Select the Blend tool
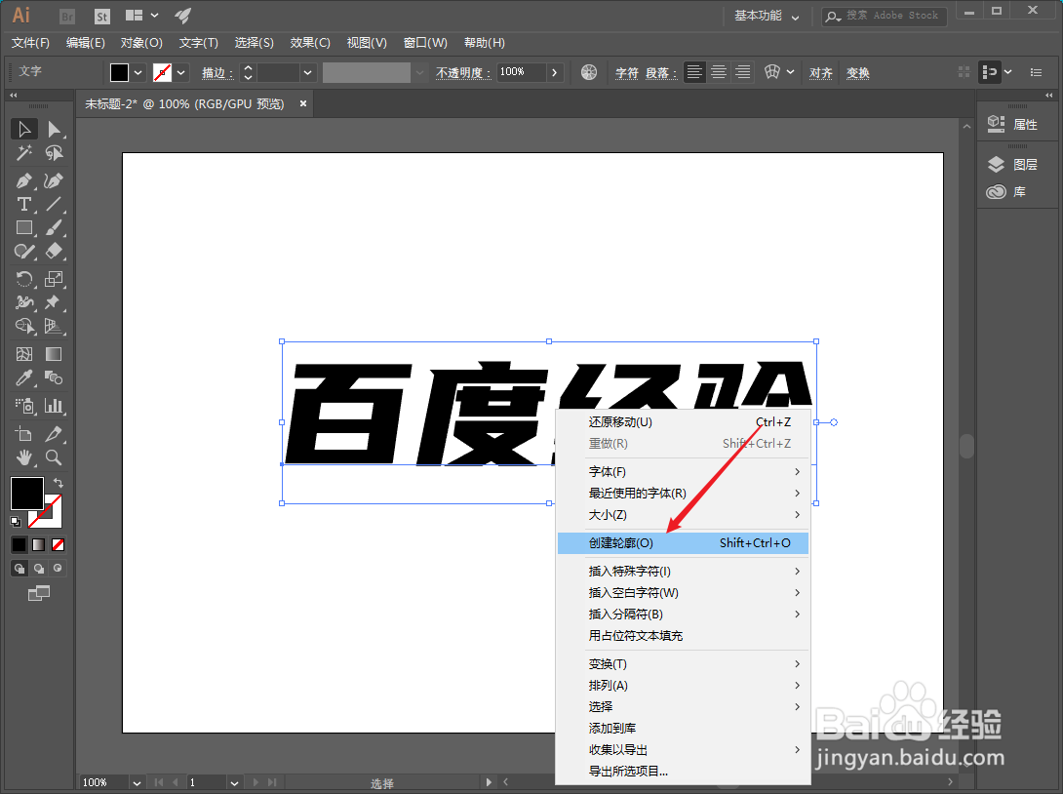Image resolution: width=1063 pixels, height=794 pixels. pyautogui.click(x=54, y=377)
